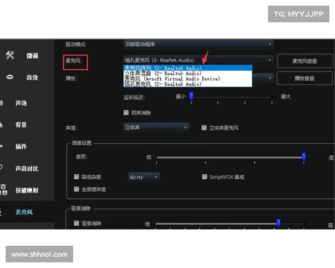Toggle the 回声消除 checkbox
The image size is (335, 268).
[x=126, y=112]
